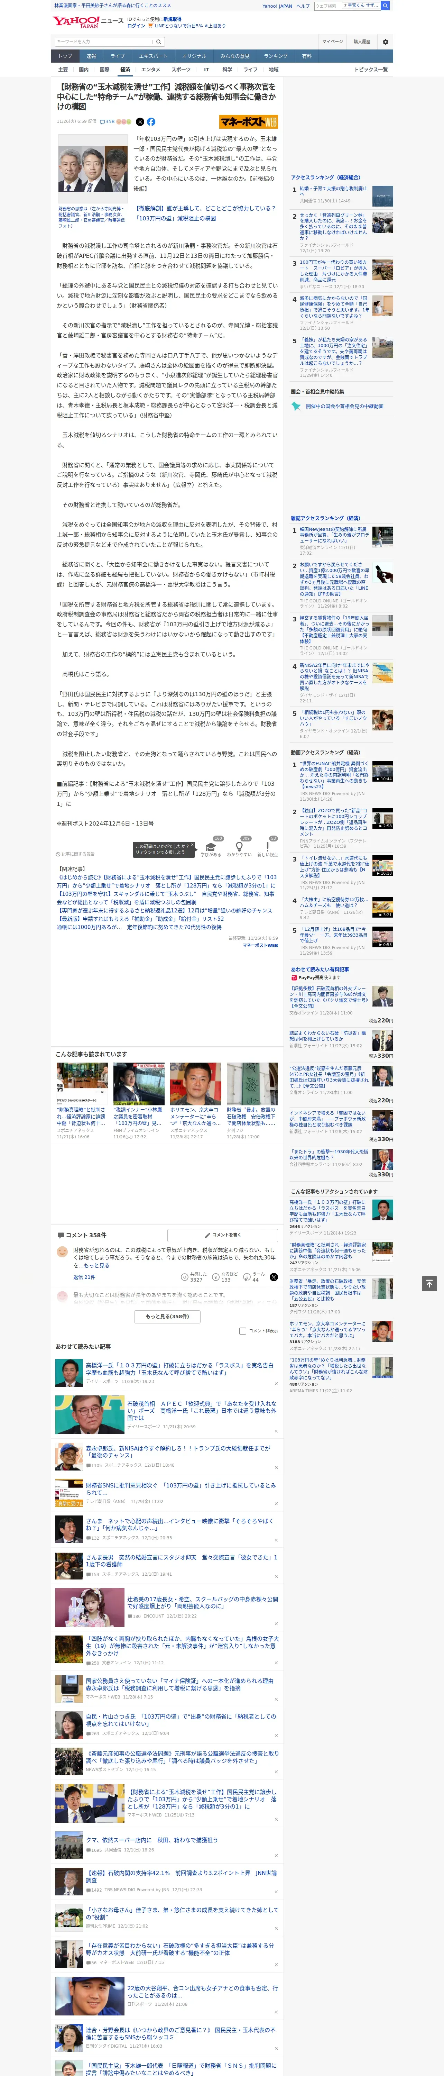444x2076 pixels.
Task: Share the article on Facebook
Action: click(151, 122)
